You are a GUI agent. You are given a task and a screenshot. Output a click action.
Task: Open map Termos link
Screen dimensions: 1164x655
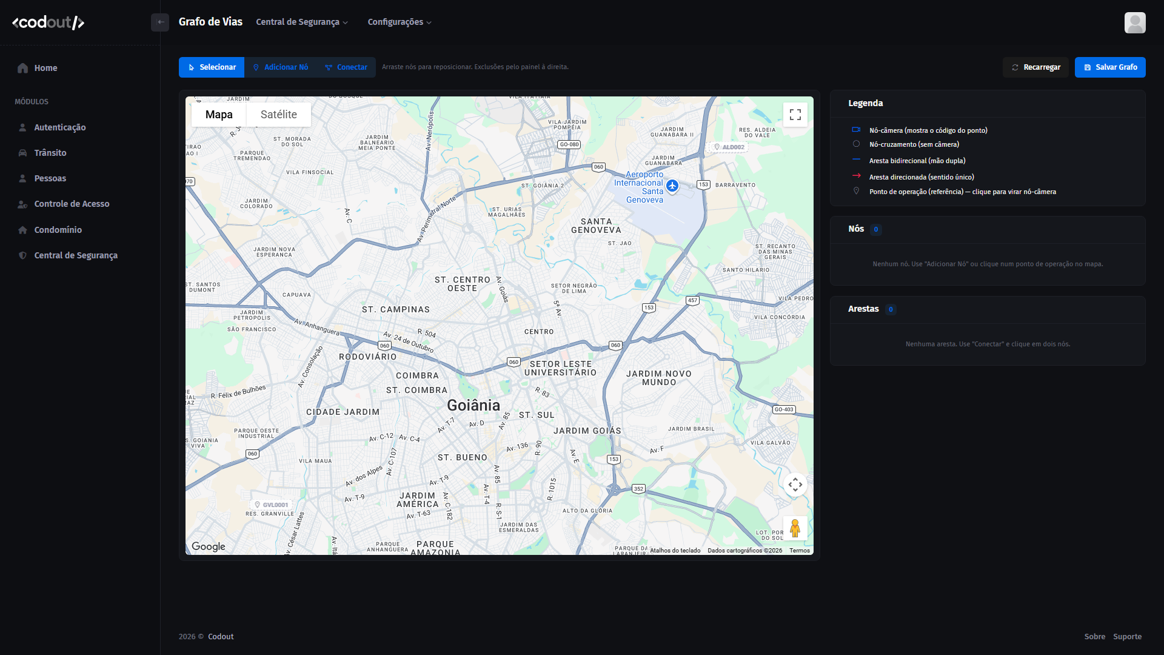(800, 551)
